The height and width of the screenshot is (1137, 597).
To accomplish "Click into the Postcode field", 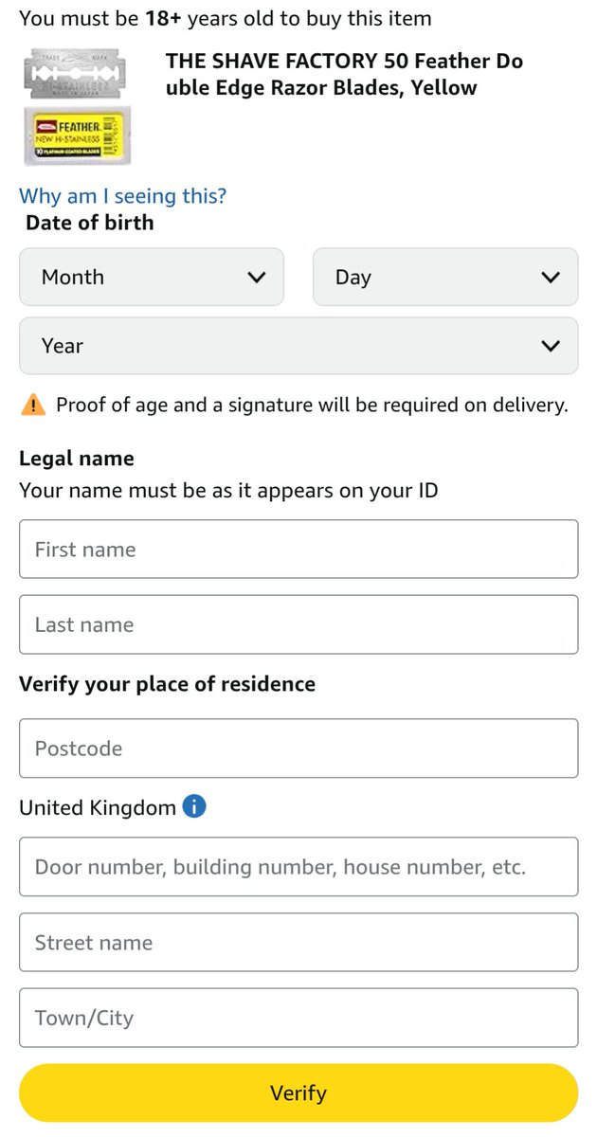I will point(298,749).
